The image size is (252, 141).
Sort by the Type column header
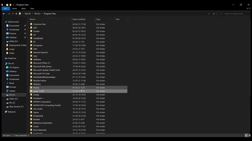(105, 19)
